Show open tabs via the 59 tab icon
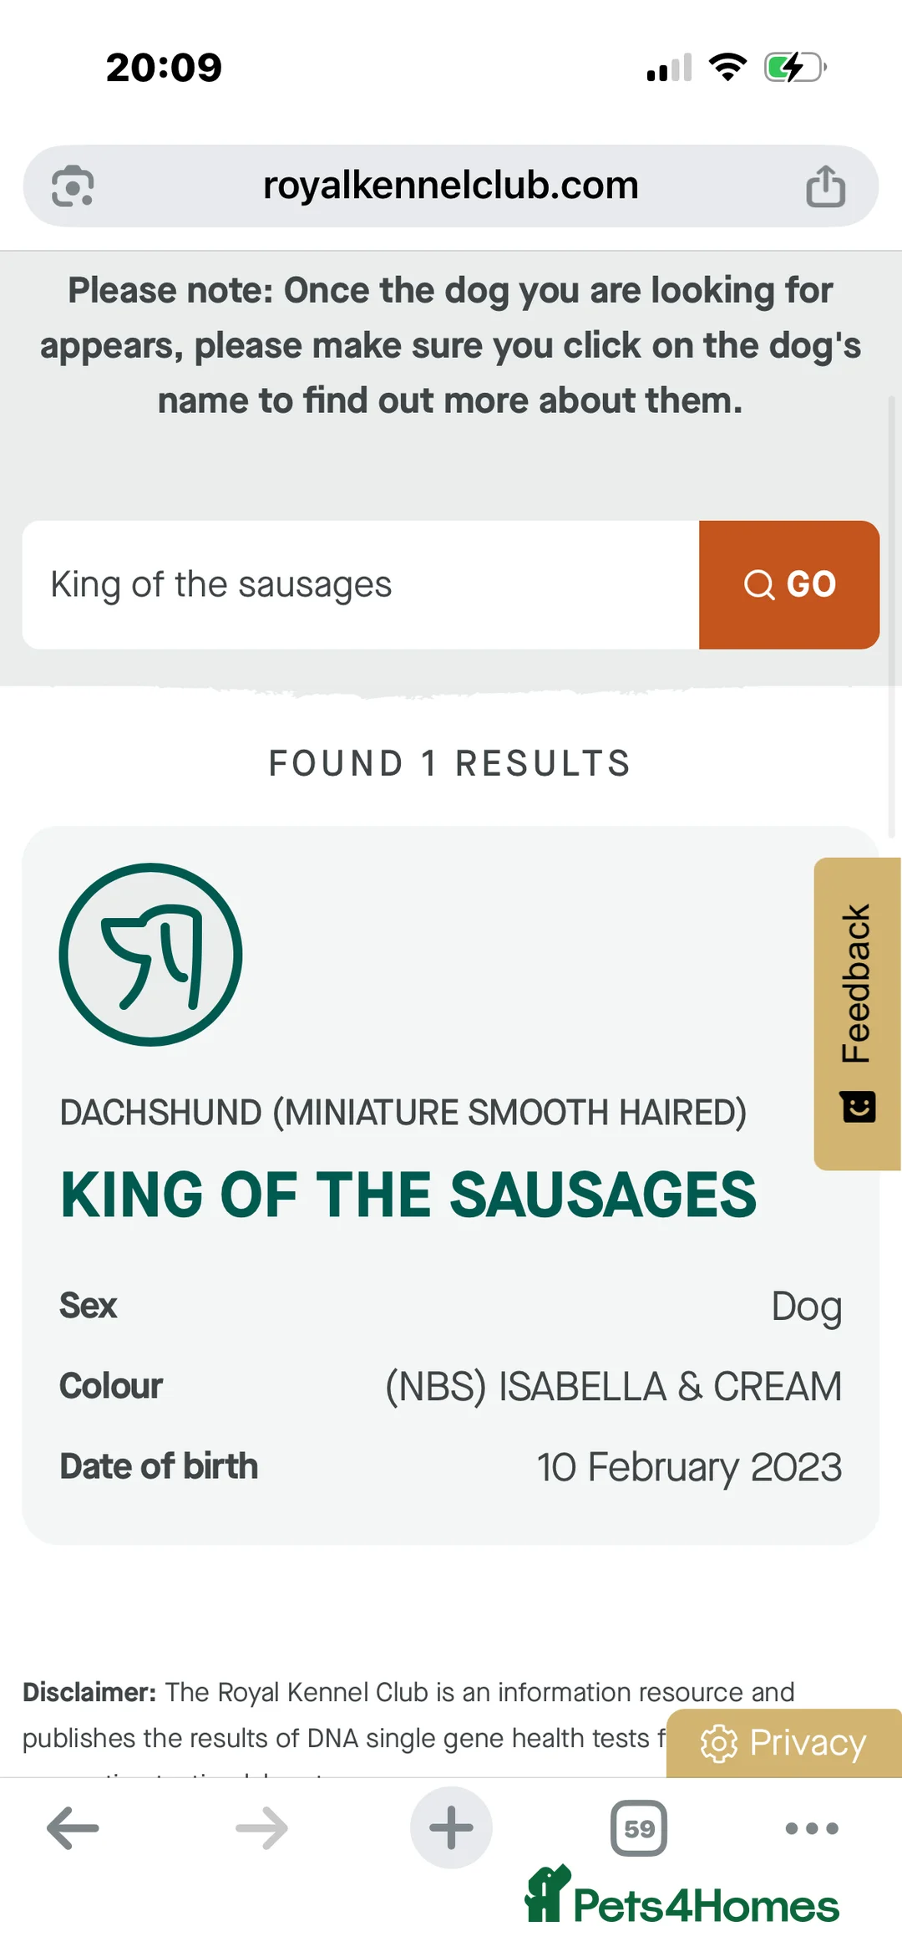Viewport: 902px width, 1957px height. click(638, 1828)
